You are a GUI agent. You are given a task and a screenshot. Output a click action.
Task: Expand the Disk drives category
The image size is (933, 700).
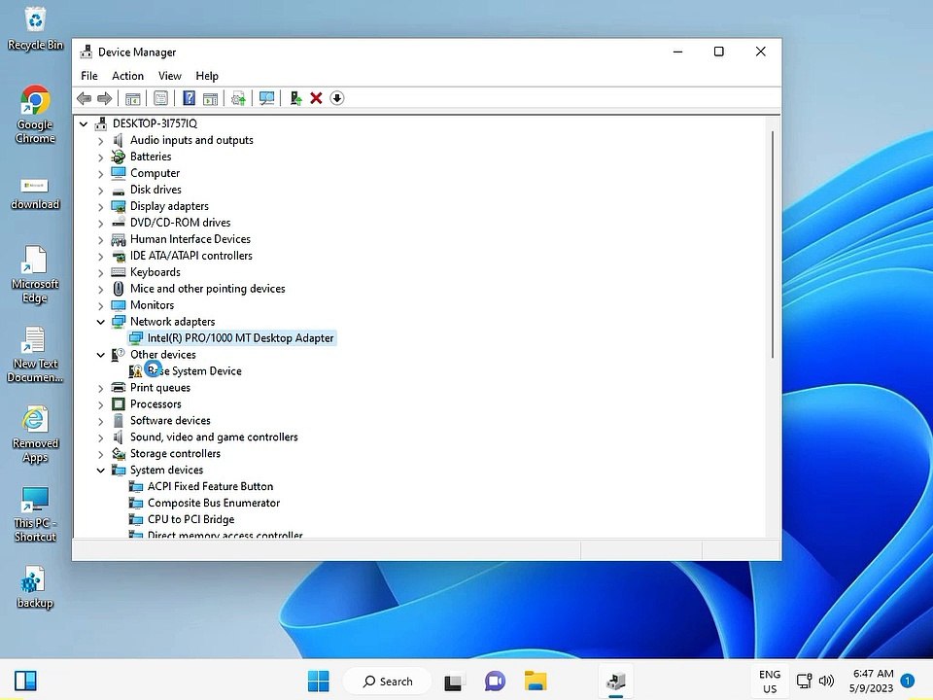coord(100,191)
